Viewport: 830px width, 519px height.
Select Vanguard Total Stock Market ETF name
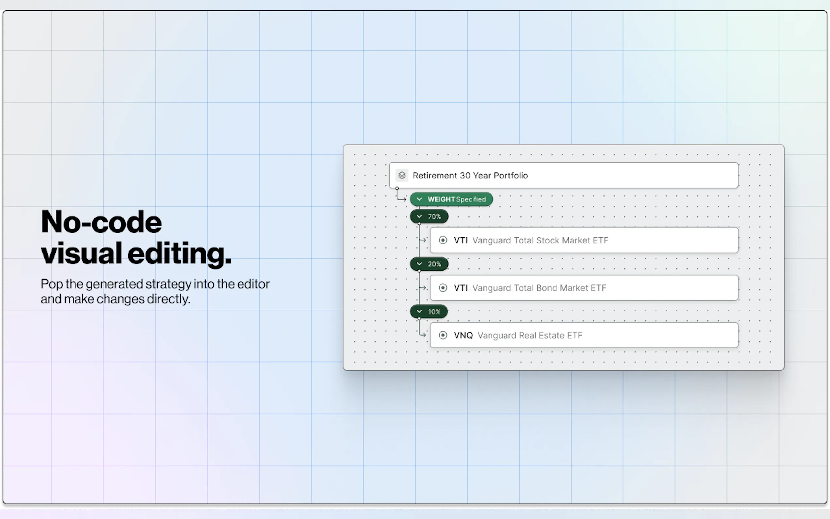[540, 240]
